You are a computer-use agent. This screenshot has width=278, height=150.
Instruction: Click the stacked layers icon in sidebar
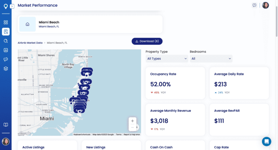[6, 68]
